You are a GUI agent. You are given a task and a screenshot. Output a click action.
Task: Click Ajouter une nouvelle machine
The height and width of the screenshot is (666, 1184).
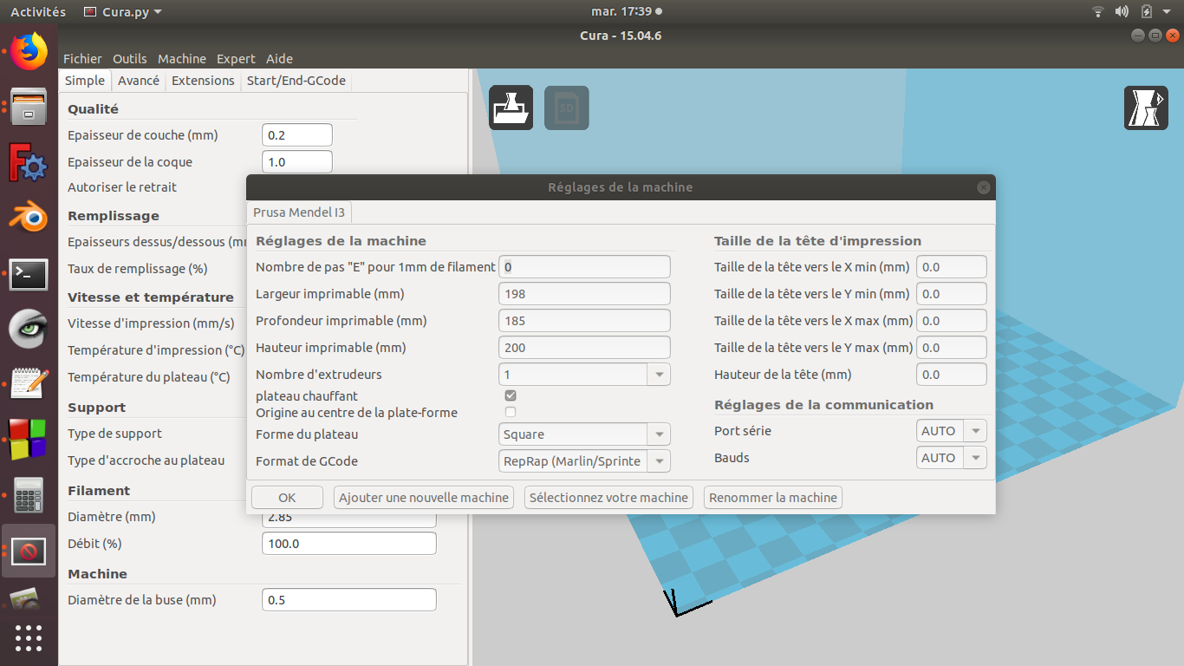pyautogui.click(x=424, y=498)
